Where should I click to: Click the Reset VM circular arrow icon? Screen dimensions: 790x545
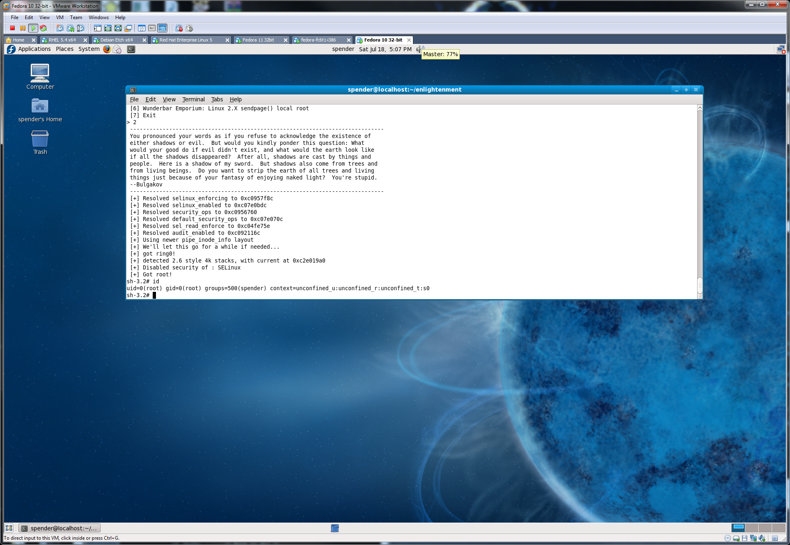click(43, 28)
